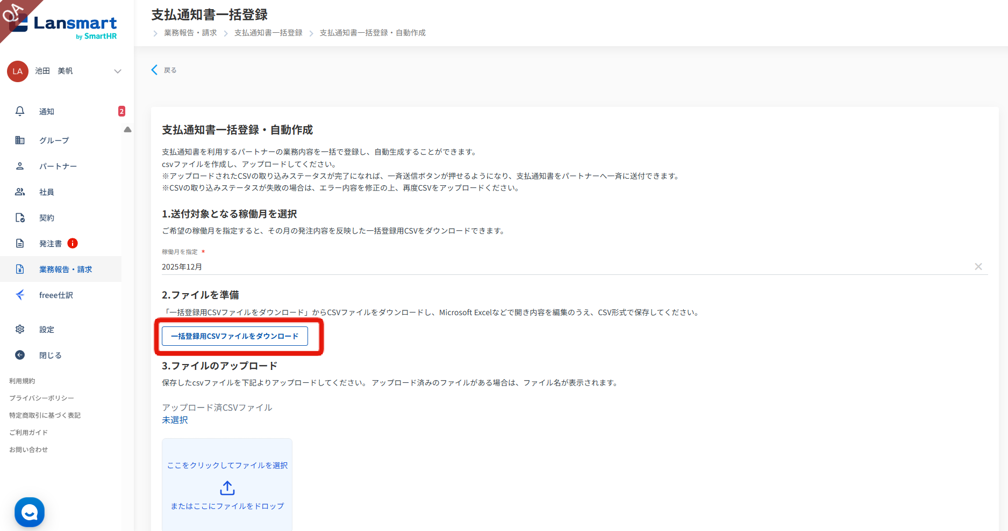The height and width of the screenshot is (531, 1008).
Task: Open freee仕訳 in the sidebar
Action: (56, 295)
